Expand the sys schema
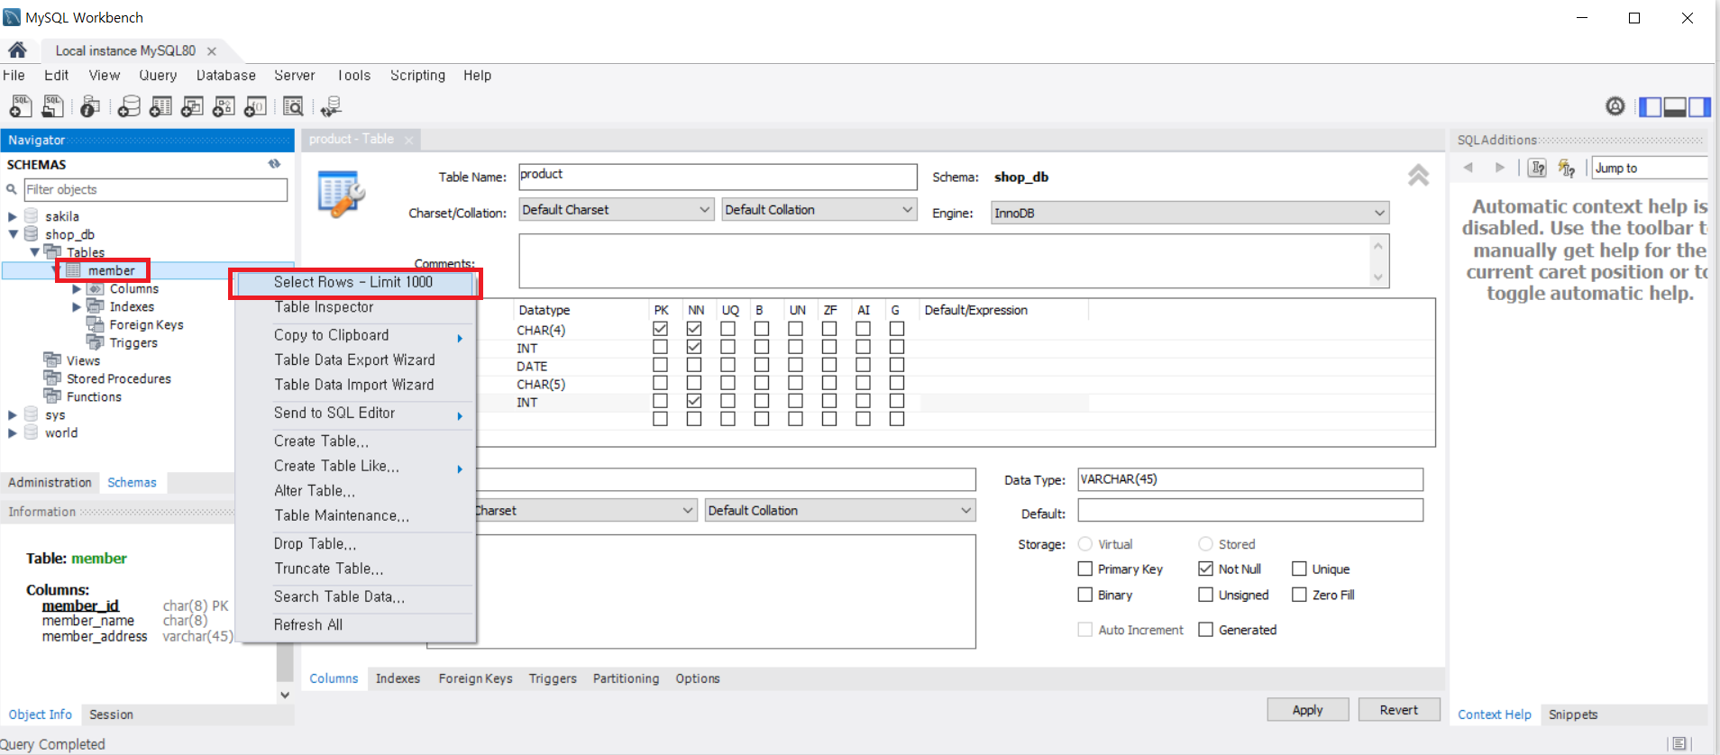Viewport: 1720px width, 755px height. [13, 414]
